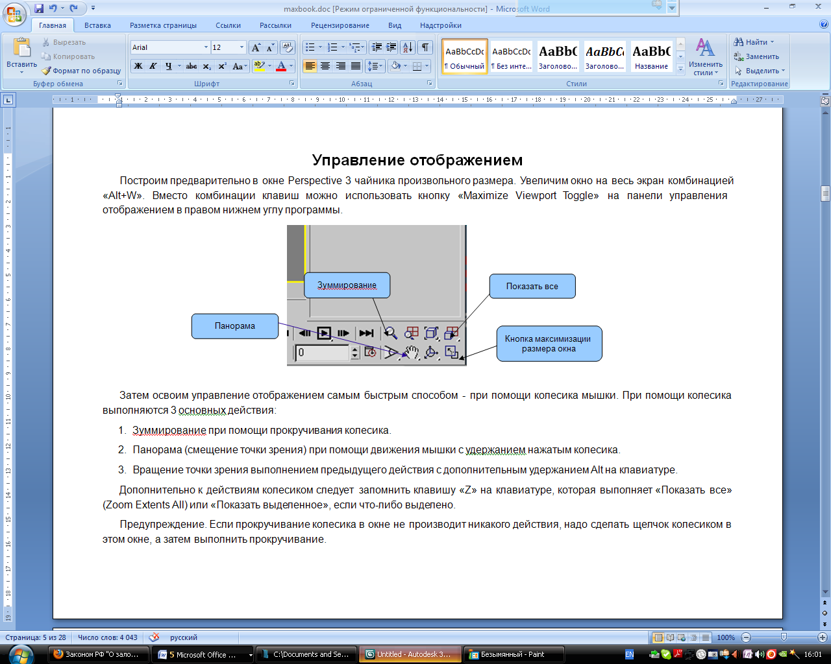
Task: Open the line spacing menu
Action: [375, 66]
